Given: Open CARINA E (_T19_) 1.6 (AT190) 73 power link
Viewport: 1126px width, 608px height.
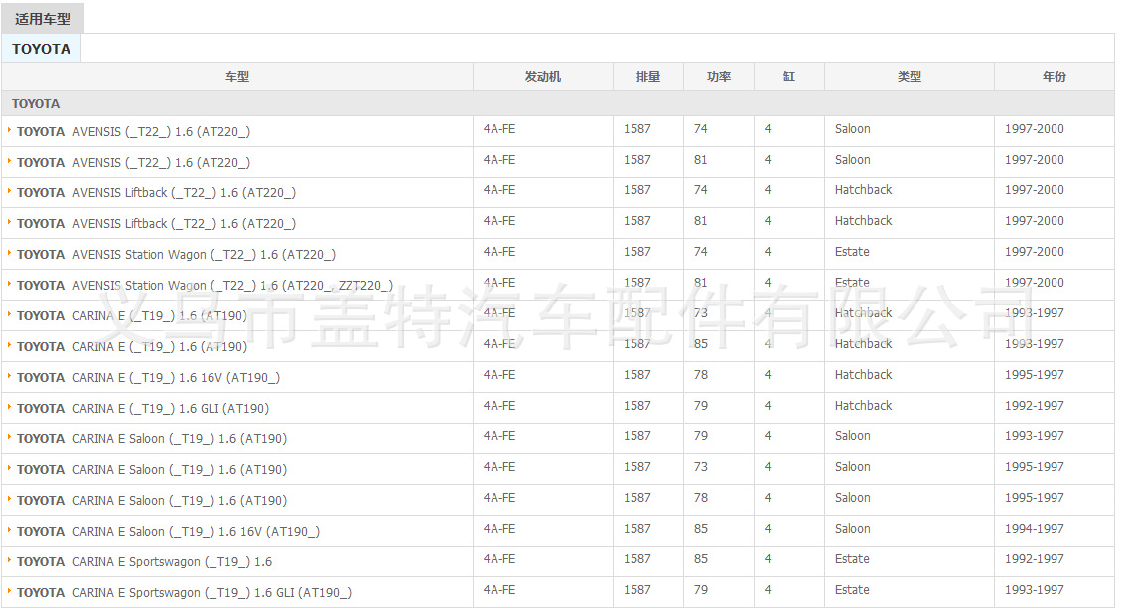Looking at the screenshot, I should click(131, 316).
